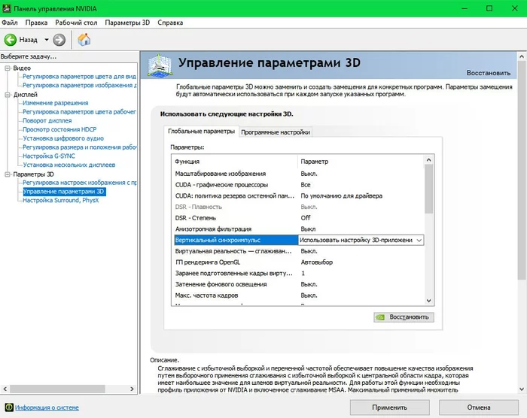Screen dimensions: 527x418
Task: Collapse the Дисплей tree node
Action: click(8, 95)
